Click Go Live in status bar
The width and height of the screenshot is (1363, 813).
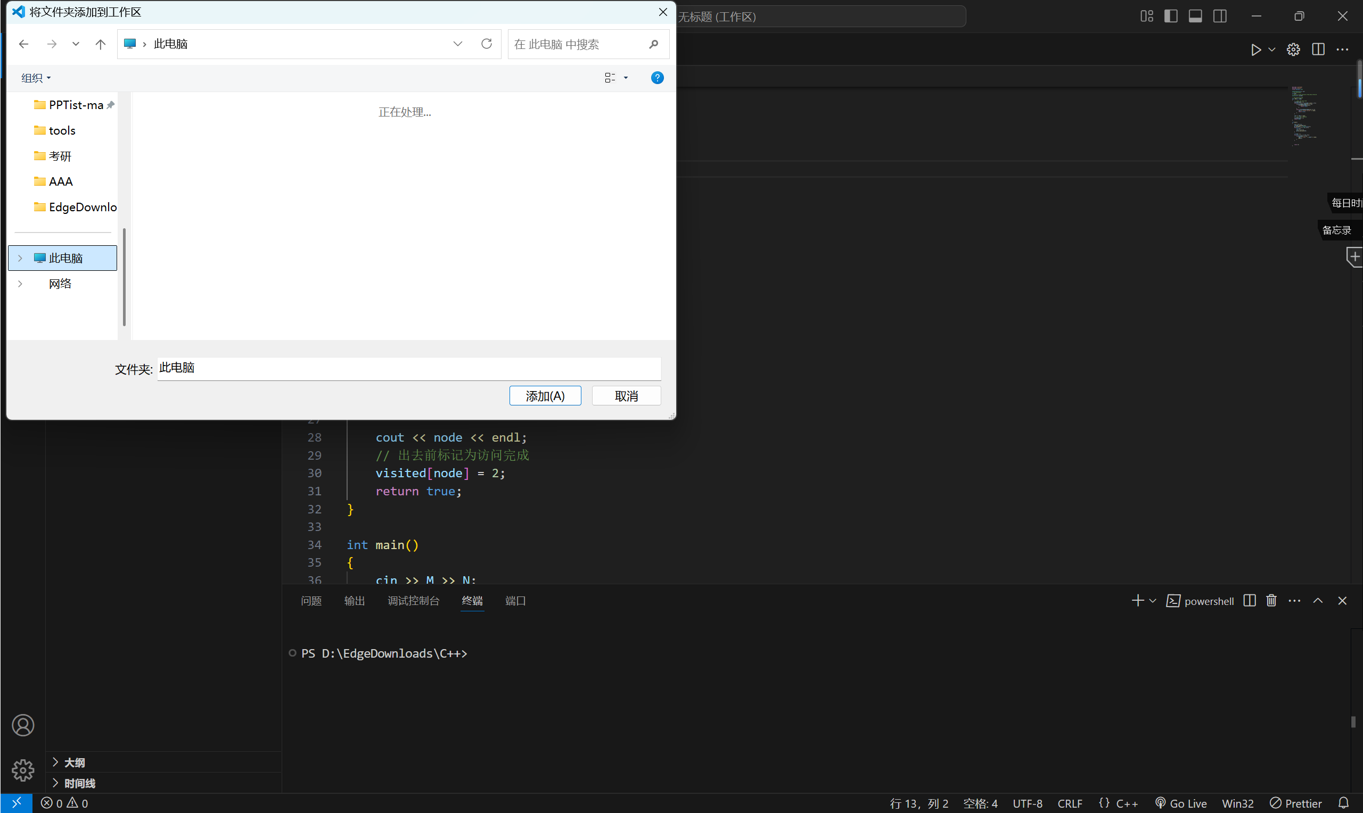tap(1181, 803)
